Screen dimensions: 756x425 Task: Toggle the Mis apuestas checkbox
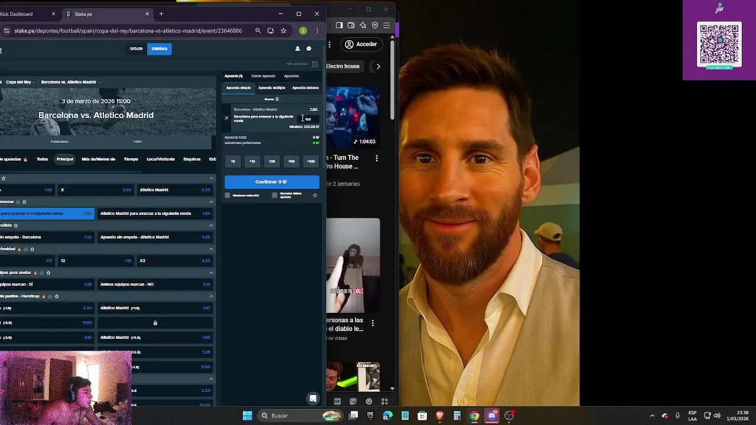pyautogui.click(x=315, y=64)
